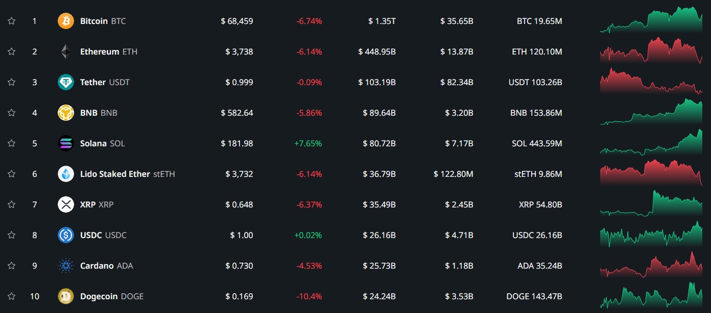This screenshot has height=313, width=711.
Task: Click the Lido Staked Ether logo icon
Action: 66,174
